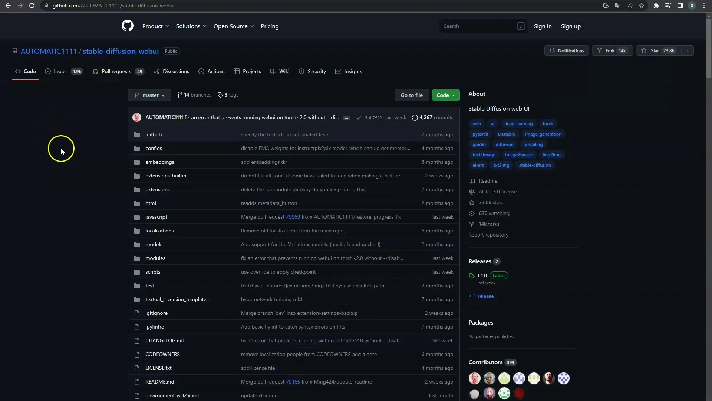Click the Sign in link
Viewport: 712px width, 401px height.
pyautogui.click(x=543, y=26)
